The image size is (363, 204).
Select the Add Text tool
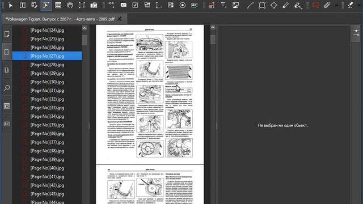[x=223, y=5]
